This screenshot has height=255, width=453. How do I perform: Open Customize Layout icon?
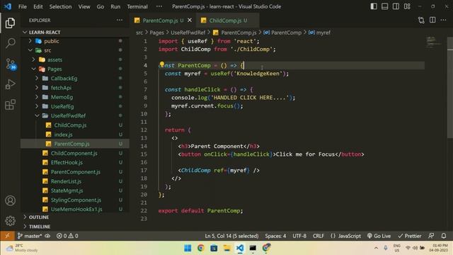[x=407, y=6]
